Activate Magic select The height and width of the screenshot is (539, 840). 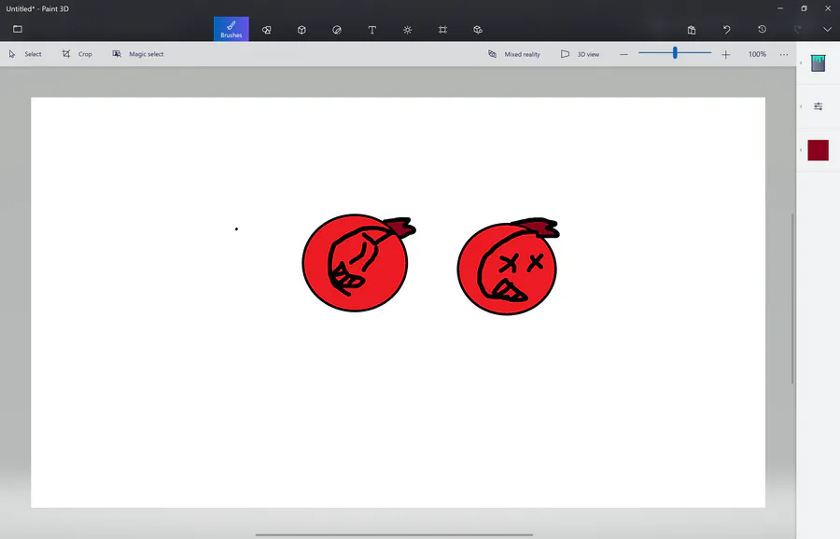(138, 54)
